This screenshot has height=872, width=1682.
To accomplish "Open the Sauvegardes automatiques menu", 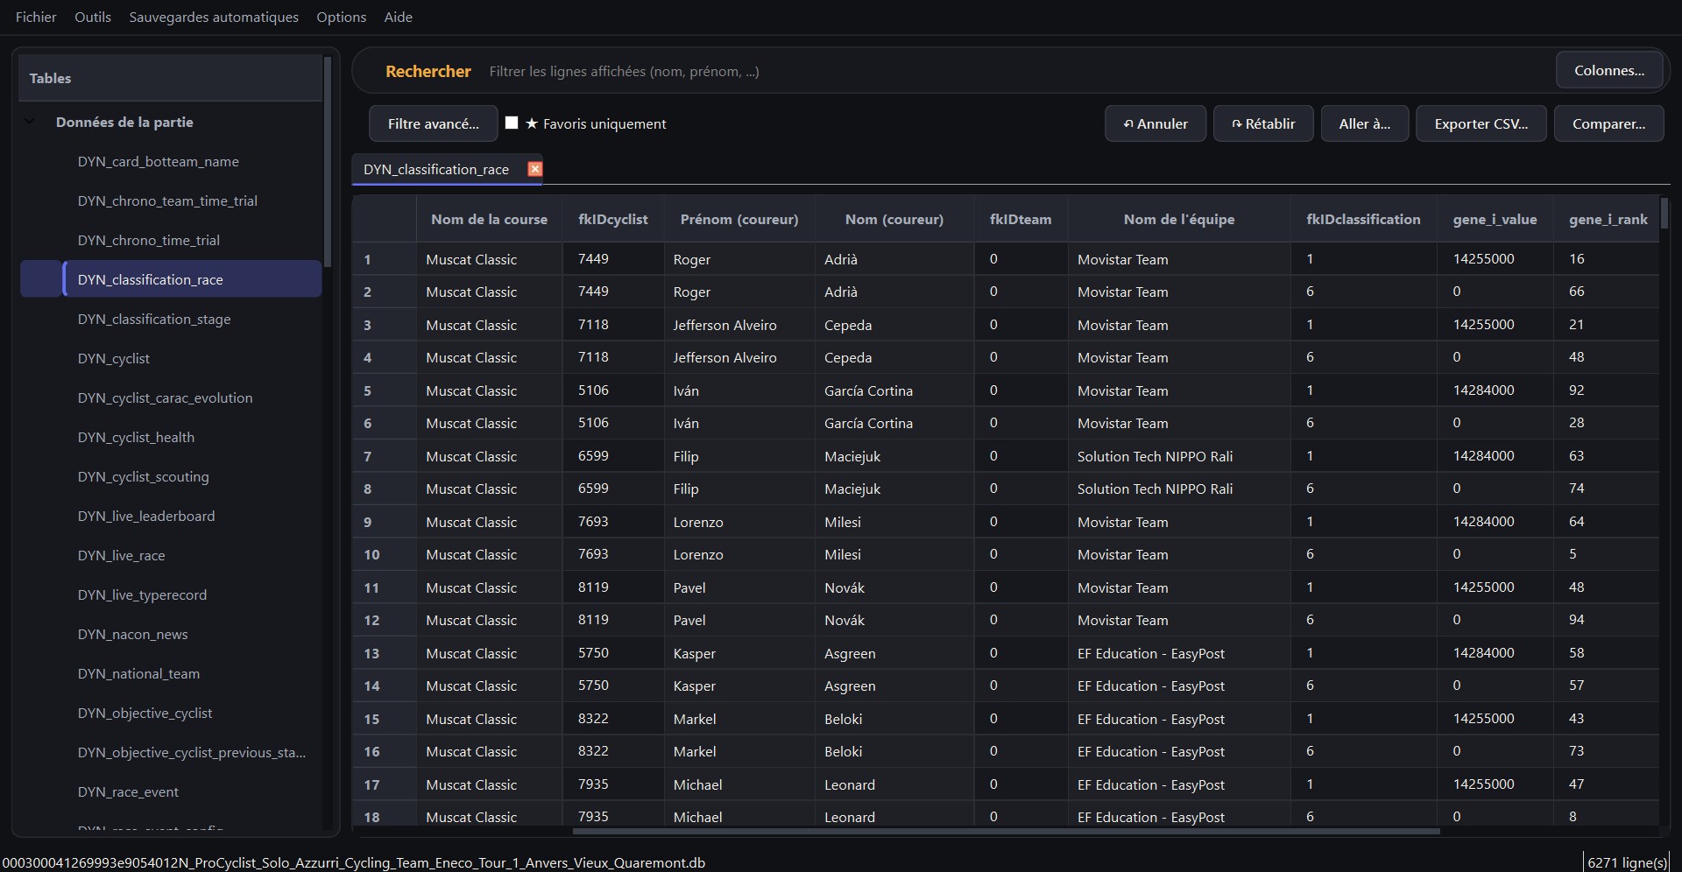I will (x=214, y=17).
